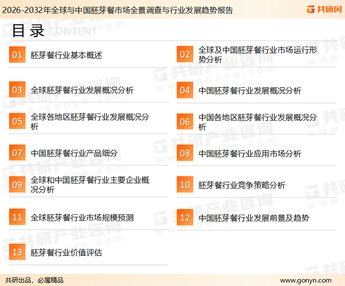Select the 08 chapter number badge

(184, 154)
